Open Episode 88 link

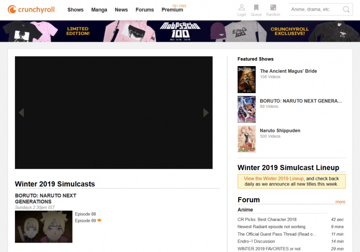pyautogui.click(x=85, y=214)
